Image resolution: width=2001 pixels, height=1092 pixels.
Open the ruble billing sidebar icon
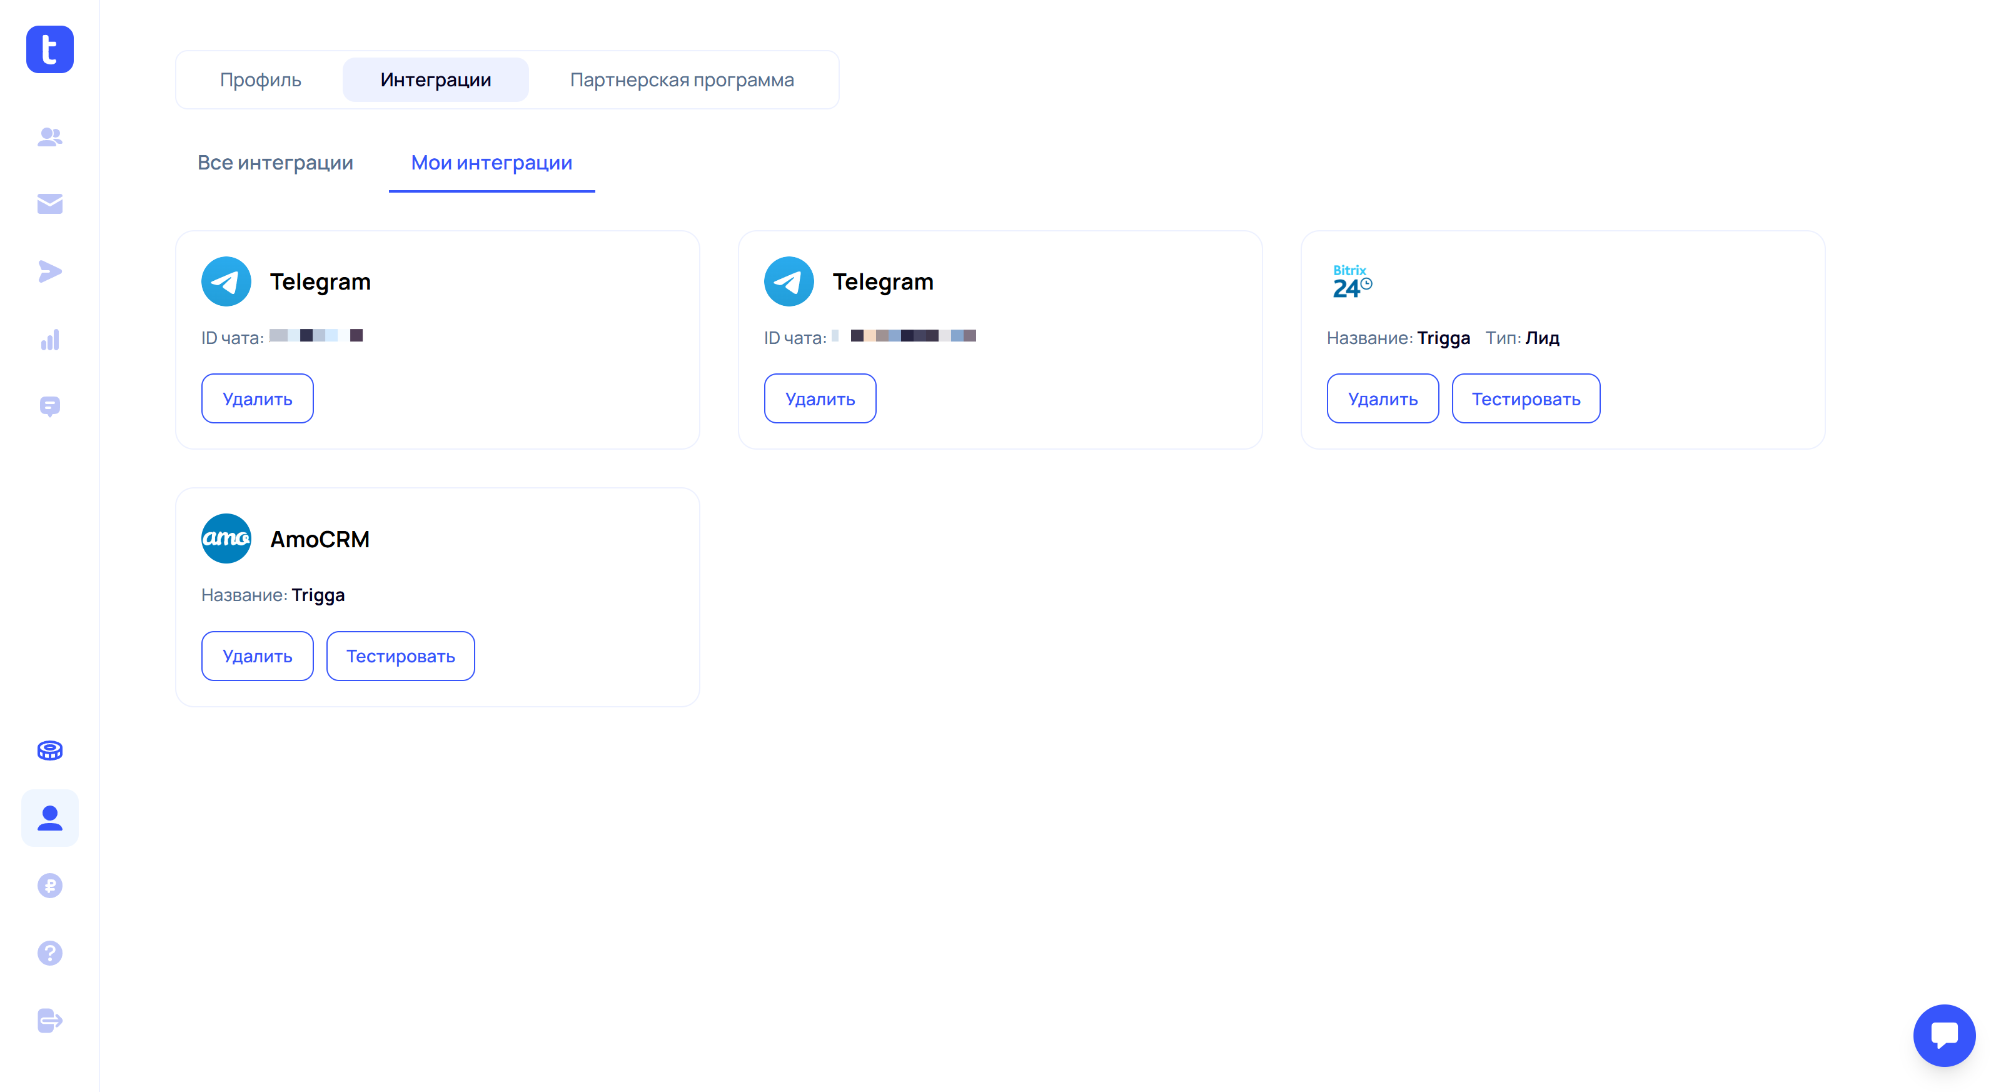tap(50, 886)
